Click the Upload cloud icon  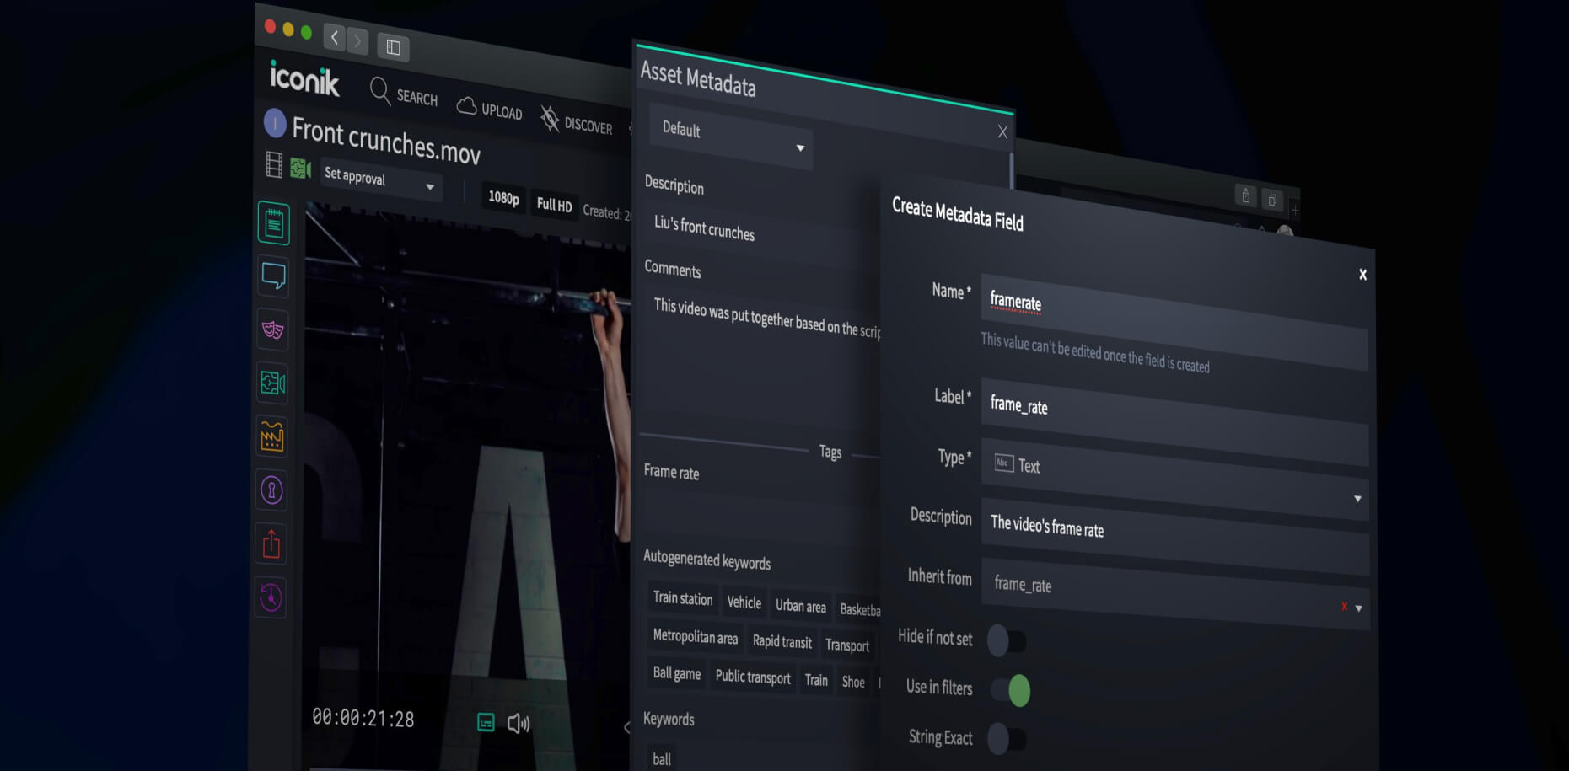coord(467,106)
